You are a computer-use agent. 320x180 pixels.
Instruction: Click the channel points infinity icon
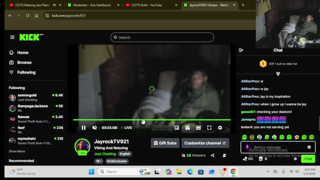248,159
